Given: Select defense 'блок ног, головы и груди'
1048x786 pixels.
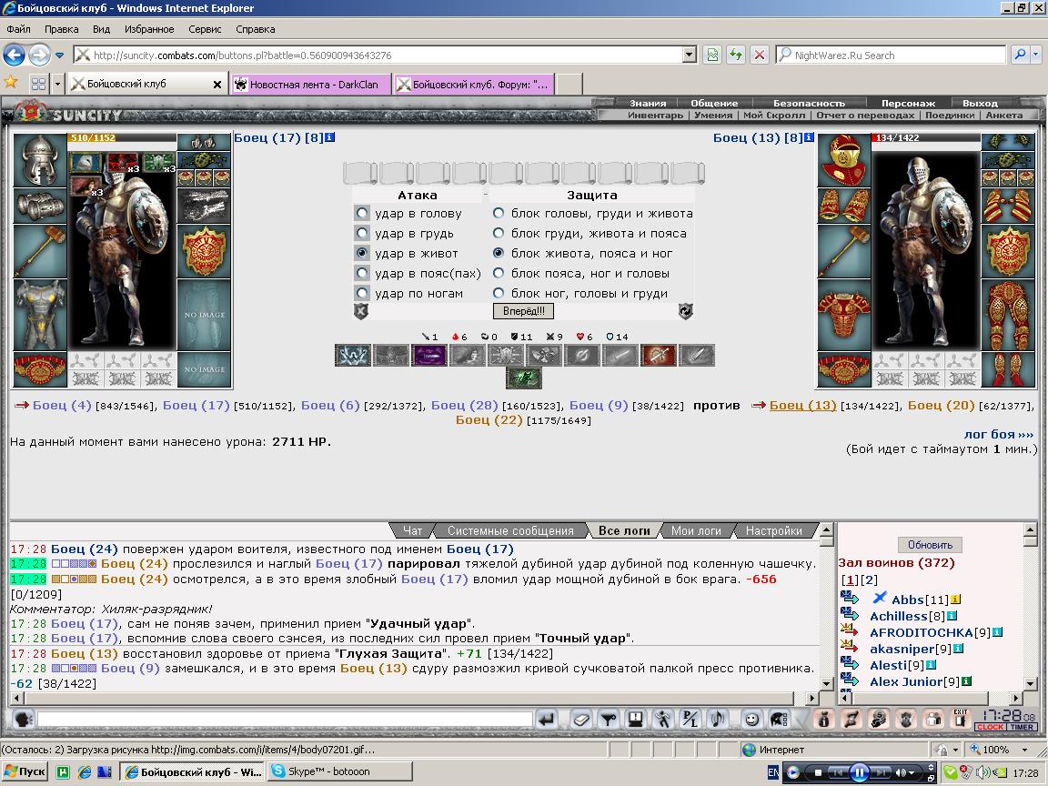Looking at the screenshot, I should pos(499,294).
